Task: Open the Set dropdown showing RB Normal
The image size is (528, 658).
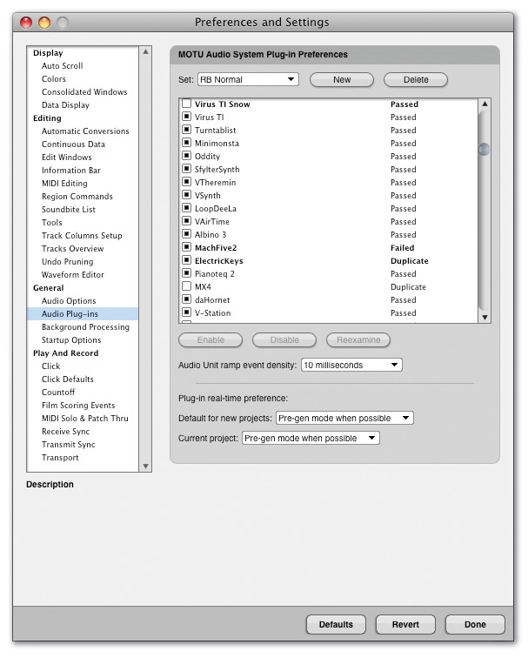Action: coord(248,79)
